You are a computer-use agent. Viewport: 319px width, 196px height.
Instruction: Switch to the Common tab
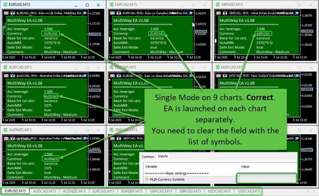pyautogui.click(x=148, y=156)
